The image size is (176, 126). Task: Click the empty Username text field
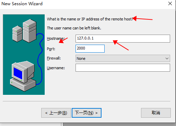123,68
